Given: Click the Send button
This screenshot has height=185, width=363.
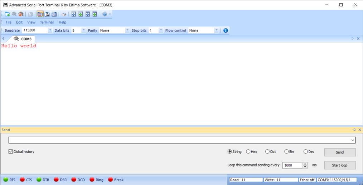Looking at the screenshot, I should tap(340, 152).
